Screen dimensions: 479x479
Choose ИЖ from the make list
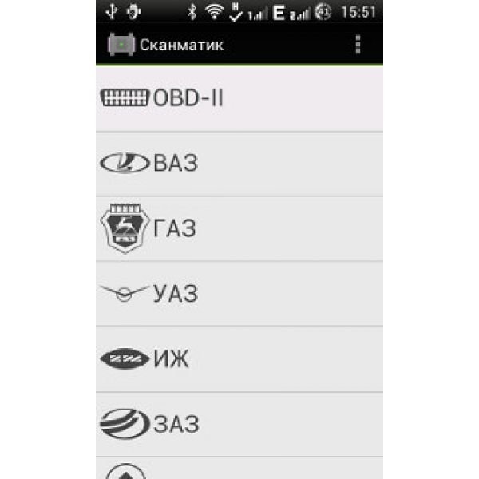point(239,359)
